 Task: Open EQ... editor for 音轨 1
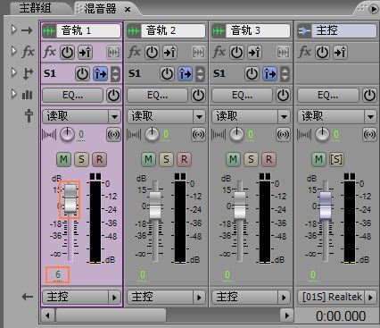click(x=73, y=96)
